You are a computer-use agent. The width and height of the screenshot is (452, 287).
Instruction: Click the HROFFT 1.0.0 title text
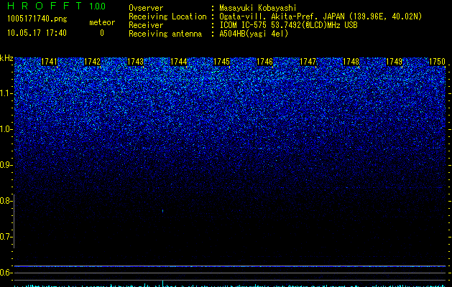56,6
